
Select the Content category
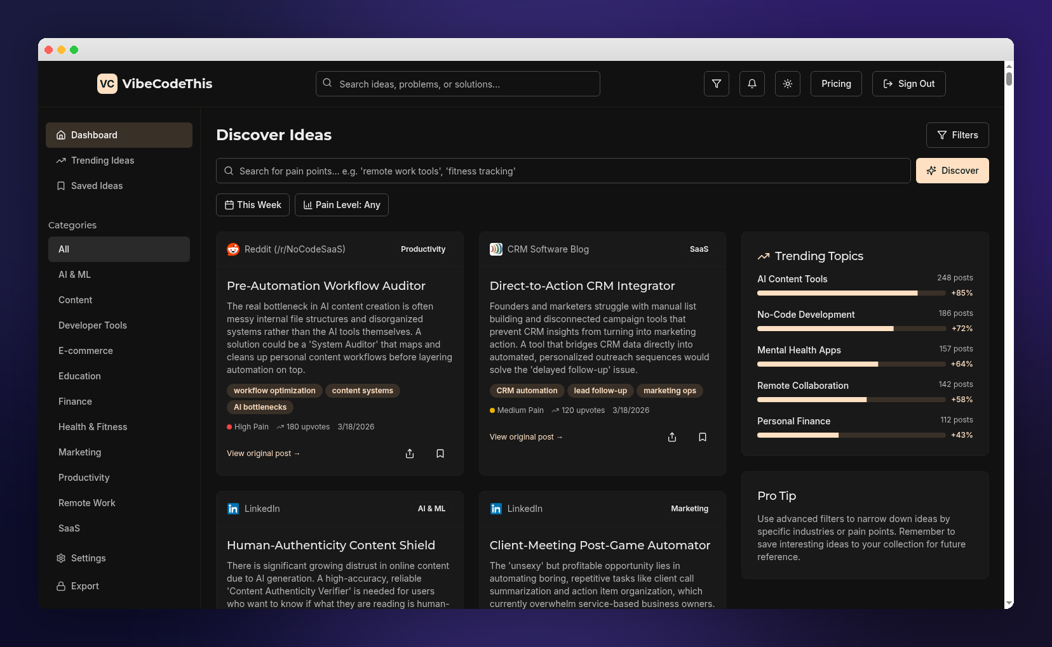point(119,300)
